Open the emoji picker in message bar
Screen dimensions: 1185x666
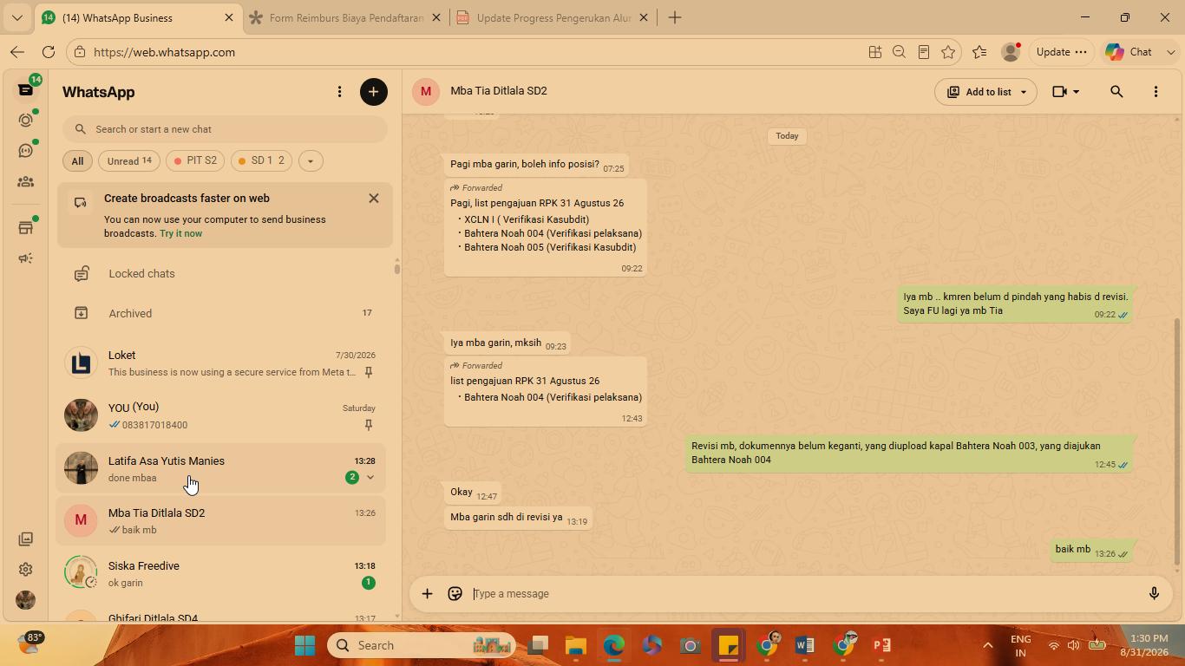point(455,594)
